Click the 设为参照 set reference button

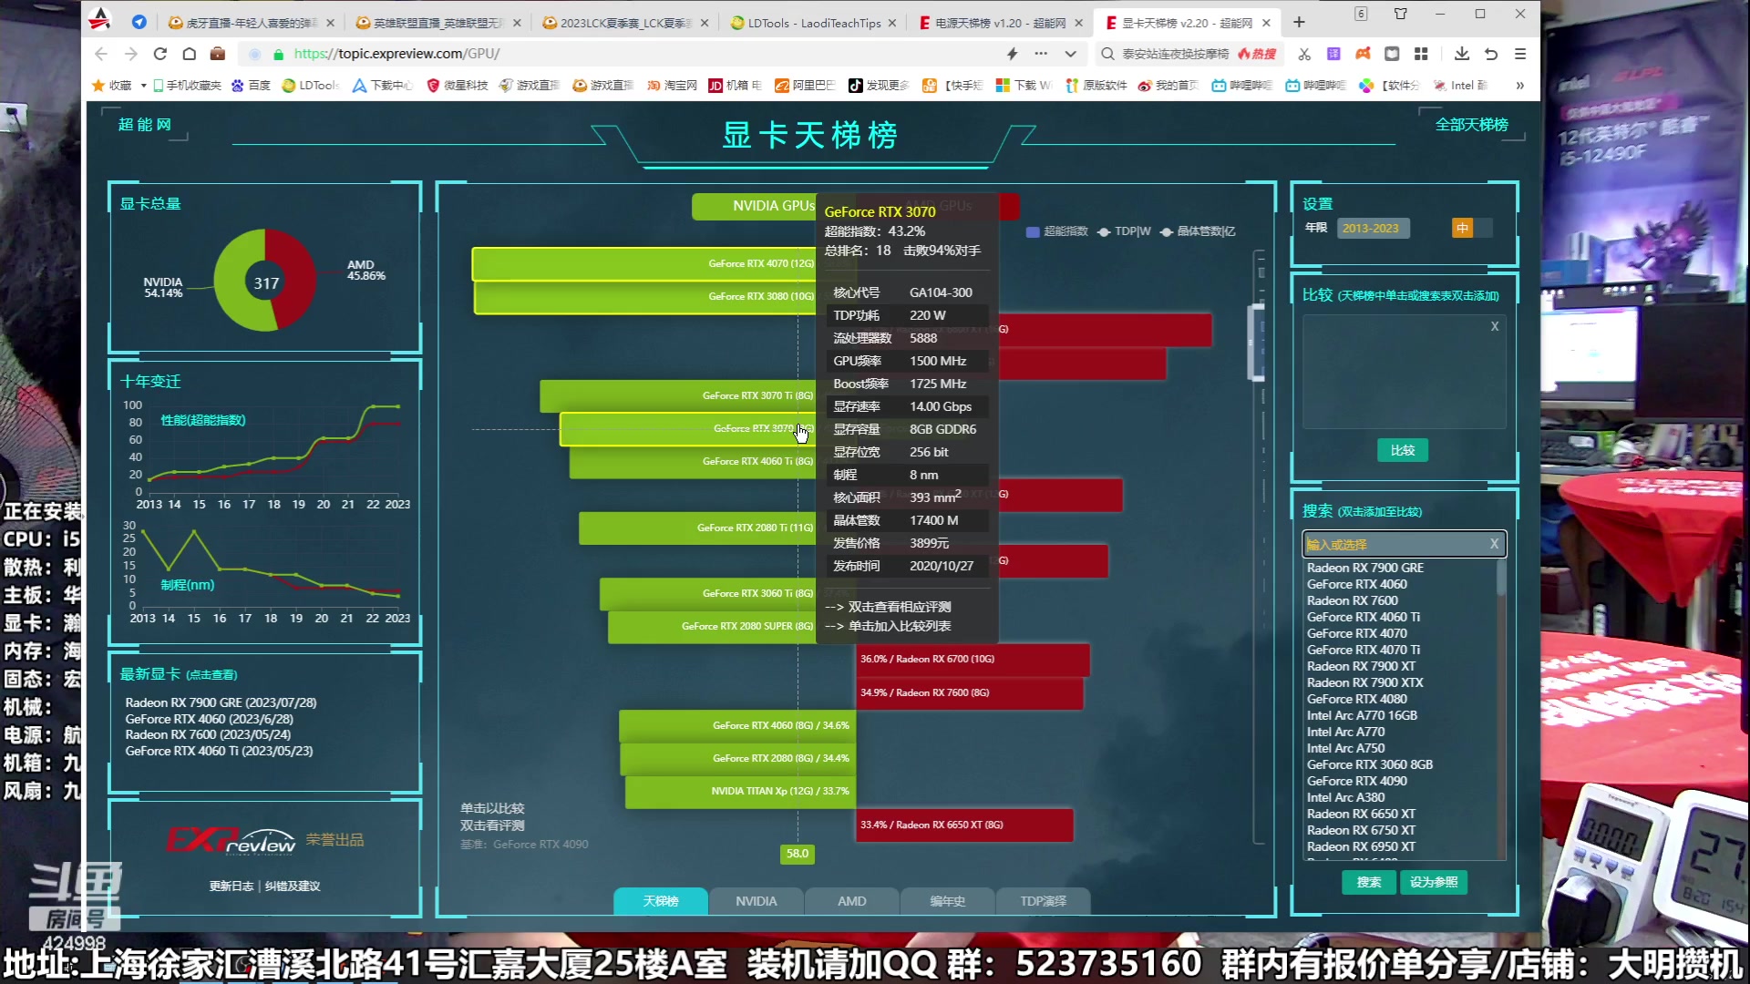(1433, 882)
